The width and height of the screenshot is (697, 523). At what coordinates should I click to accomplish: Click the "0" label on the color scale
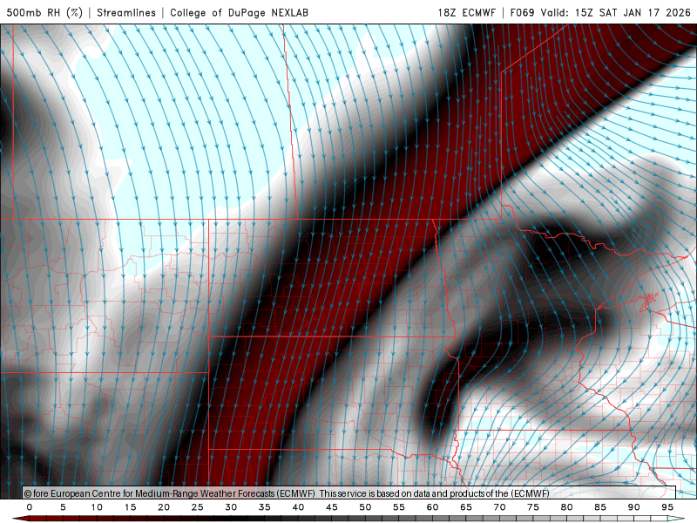(30, 507)
